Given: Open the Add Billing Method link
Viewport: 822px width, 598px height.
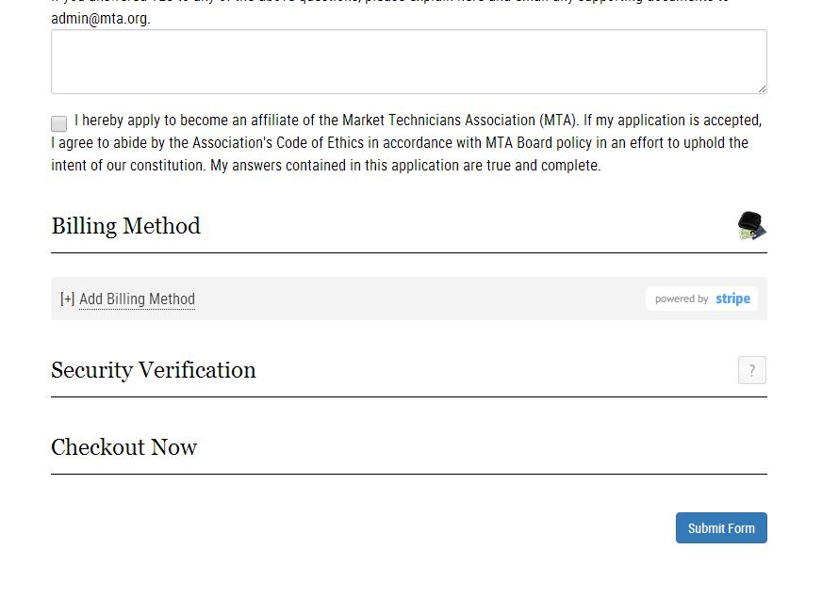Looking at the screenshot, I should pos(137,299).
